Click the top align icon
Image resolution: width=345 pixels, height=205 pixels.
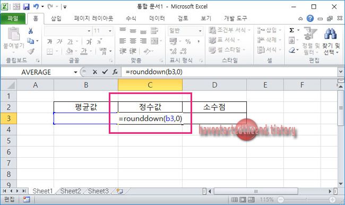pos(123,30)
